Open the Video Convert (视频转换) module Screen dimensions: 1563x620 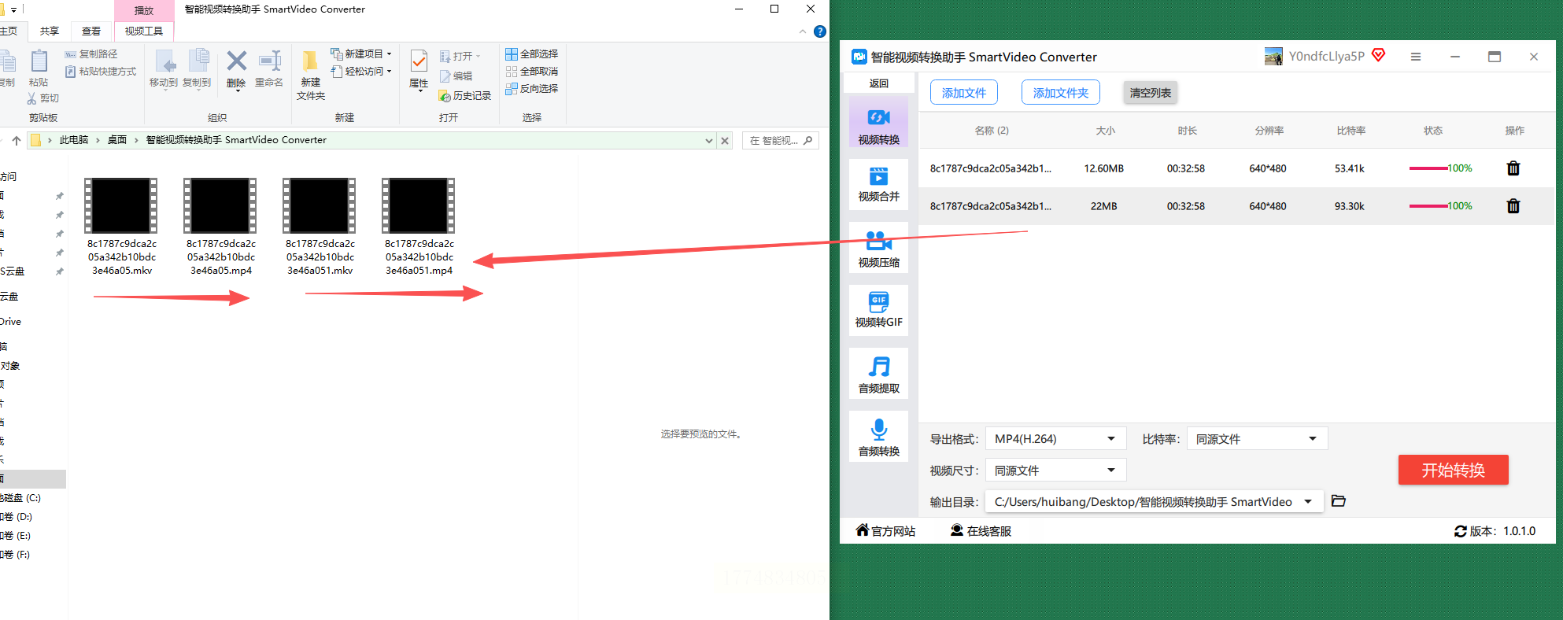(x=878, y=124)
